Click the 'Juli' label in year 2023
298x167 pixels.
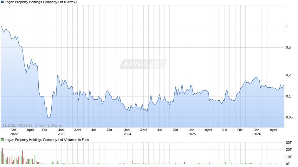94,130
